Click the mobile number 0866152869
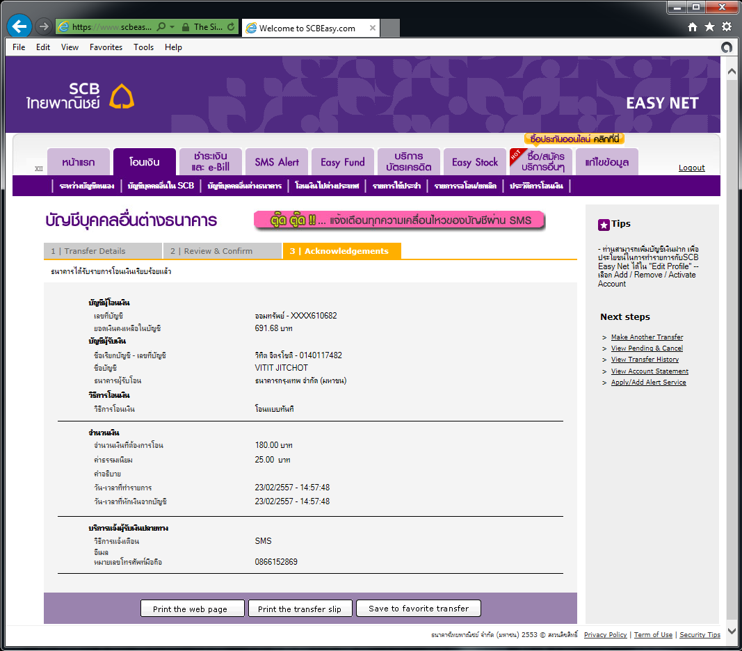 point(276,562)
